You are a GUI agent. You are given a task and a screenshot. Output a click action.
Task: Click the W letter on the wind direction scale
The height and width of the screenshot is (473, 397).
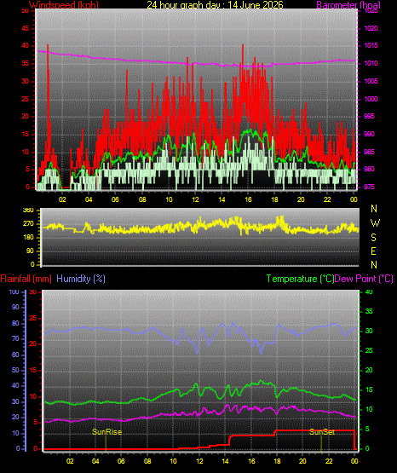[x=375, y=223]
